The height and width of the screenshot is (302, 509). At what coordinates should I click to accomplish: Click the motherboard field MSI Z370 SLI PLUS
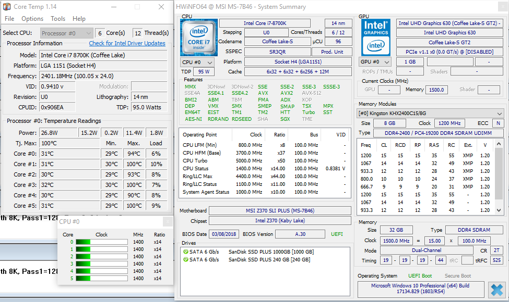pyautogui.click(x=280, y=211)
